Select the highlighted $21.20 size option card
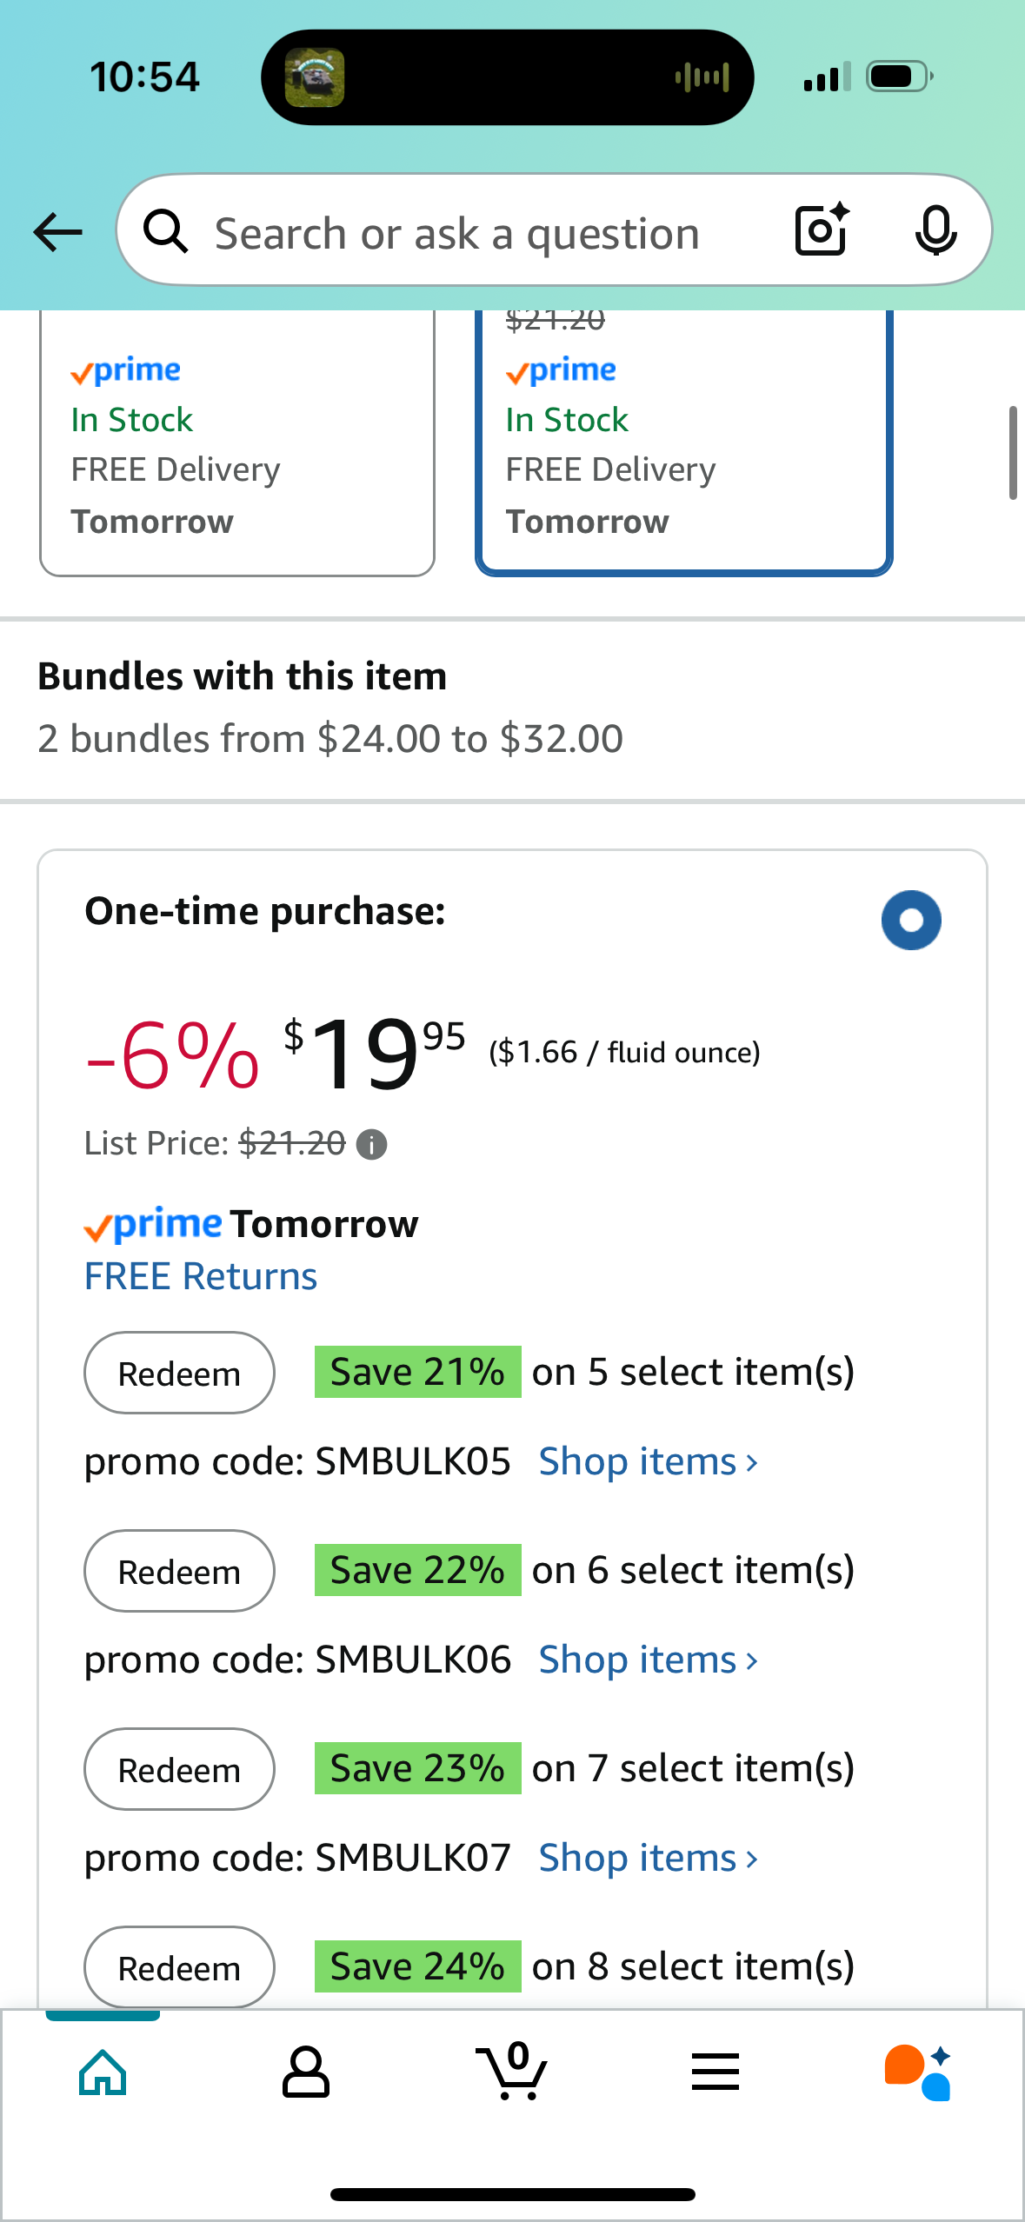This screenshot has height=2222, width=1025. 684,442
